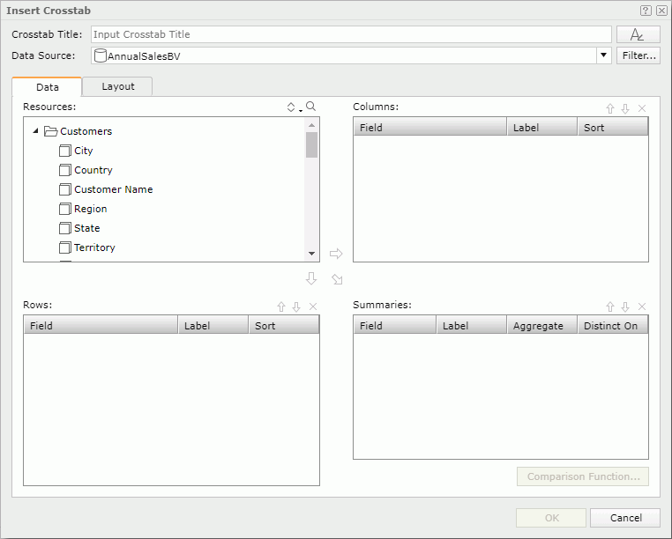Click the move down arrow above Rows

point(296,306)
